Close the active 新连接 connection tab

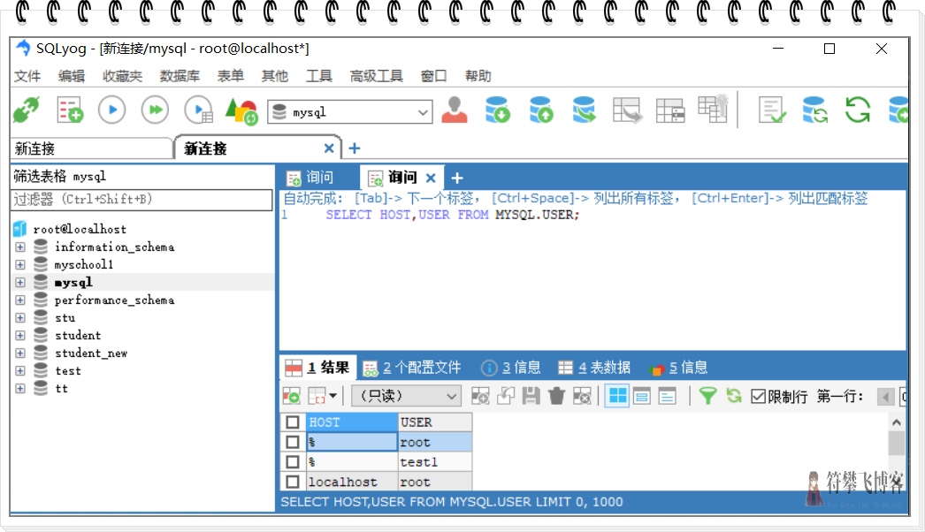(x=329, y=148)
